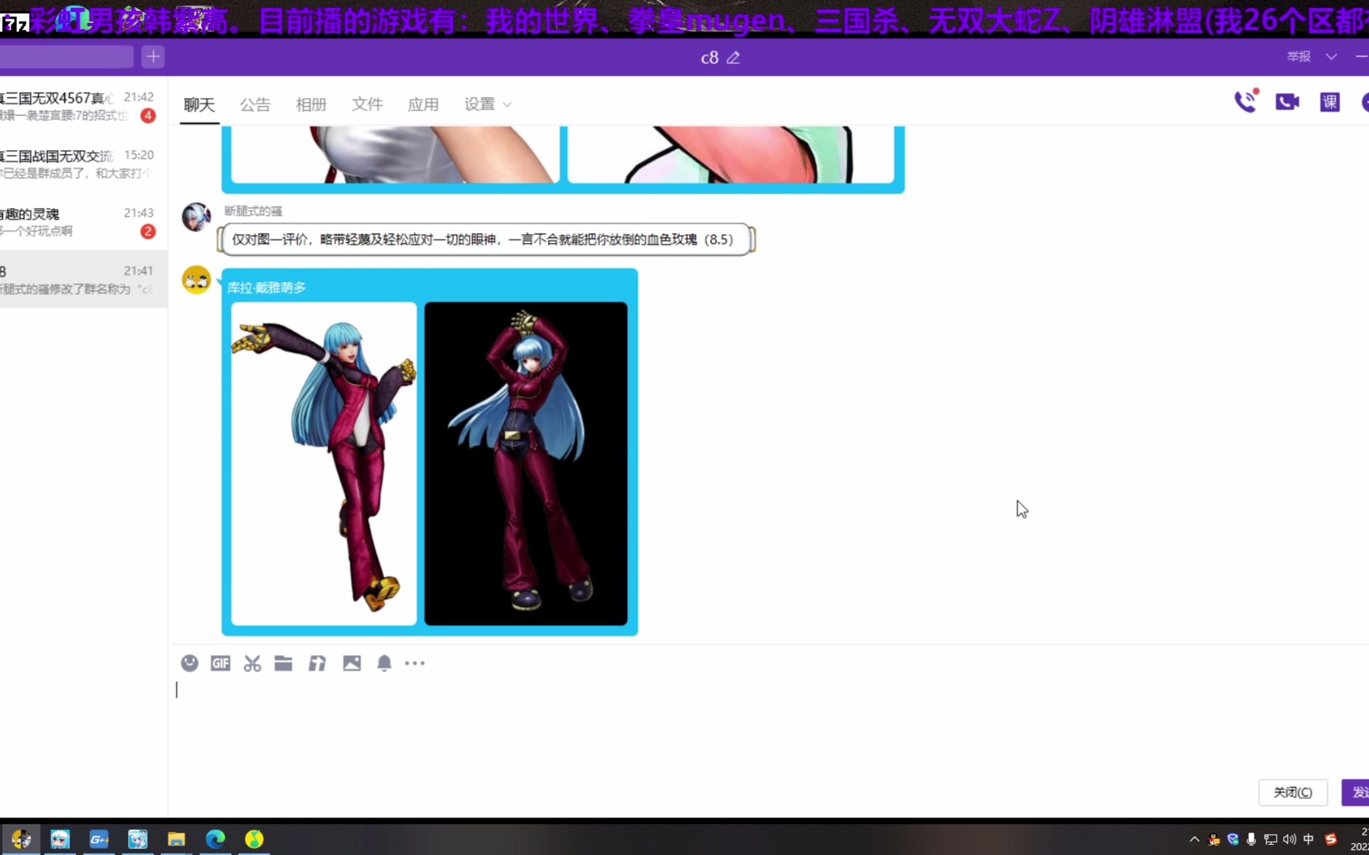The image size is (1369, 855).
Task: Select the scissors screenshot tool
Action: pos(252,663)
